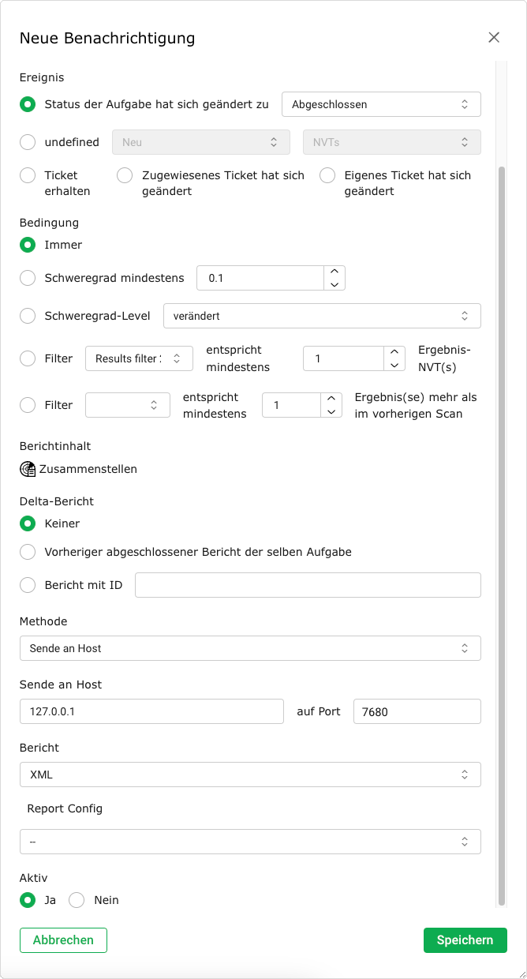Increase the Ergebnis-NVT(s) count
This screenshot has height=979, width=527.
[x=394, y=352]
